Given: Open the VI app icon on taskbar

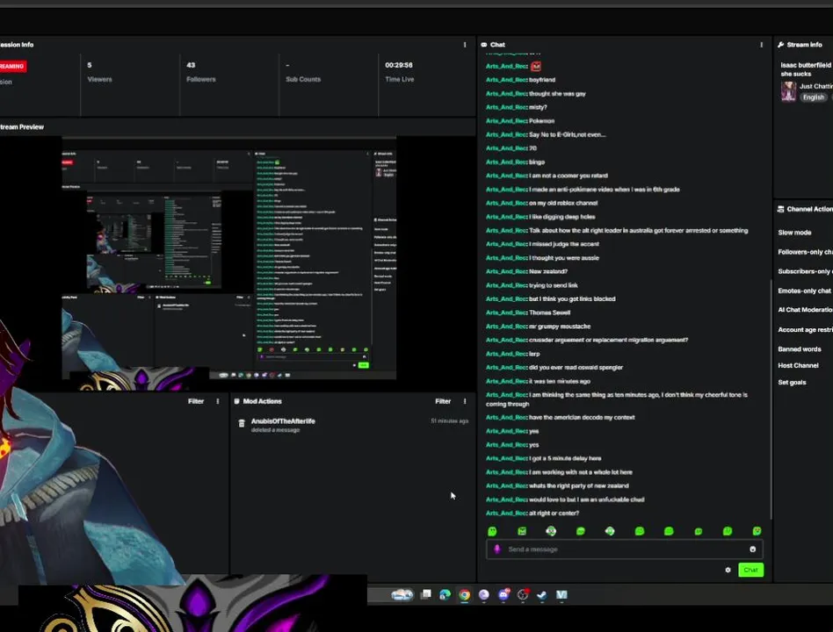Looking at the screenshot, I should pos(561,595).
